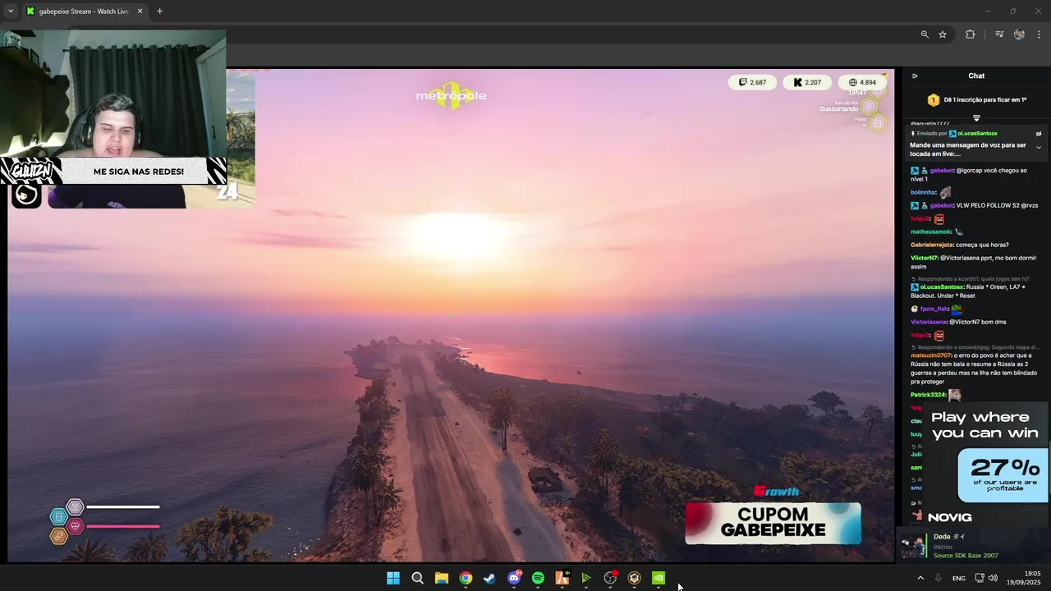This screenshot has width=1051, height=591.
Task: Click the zoom magnifier in address bar
Action: point(925,34)
